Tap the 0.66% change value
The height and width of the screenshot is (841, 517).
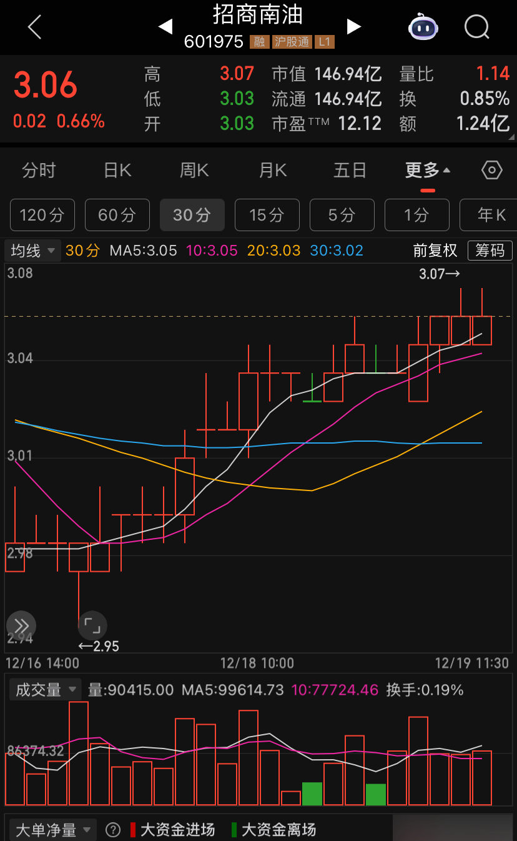pos(81,121)
